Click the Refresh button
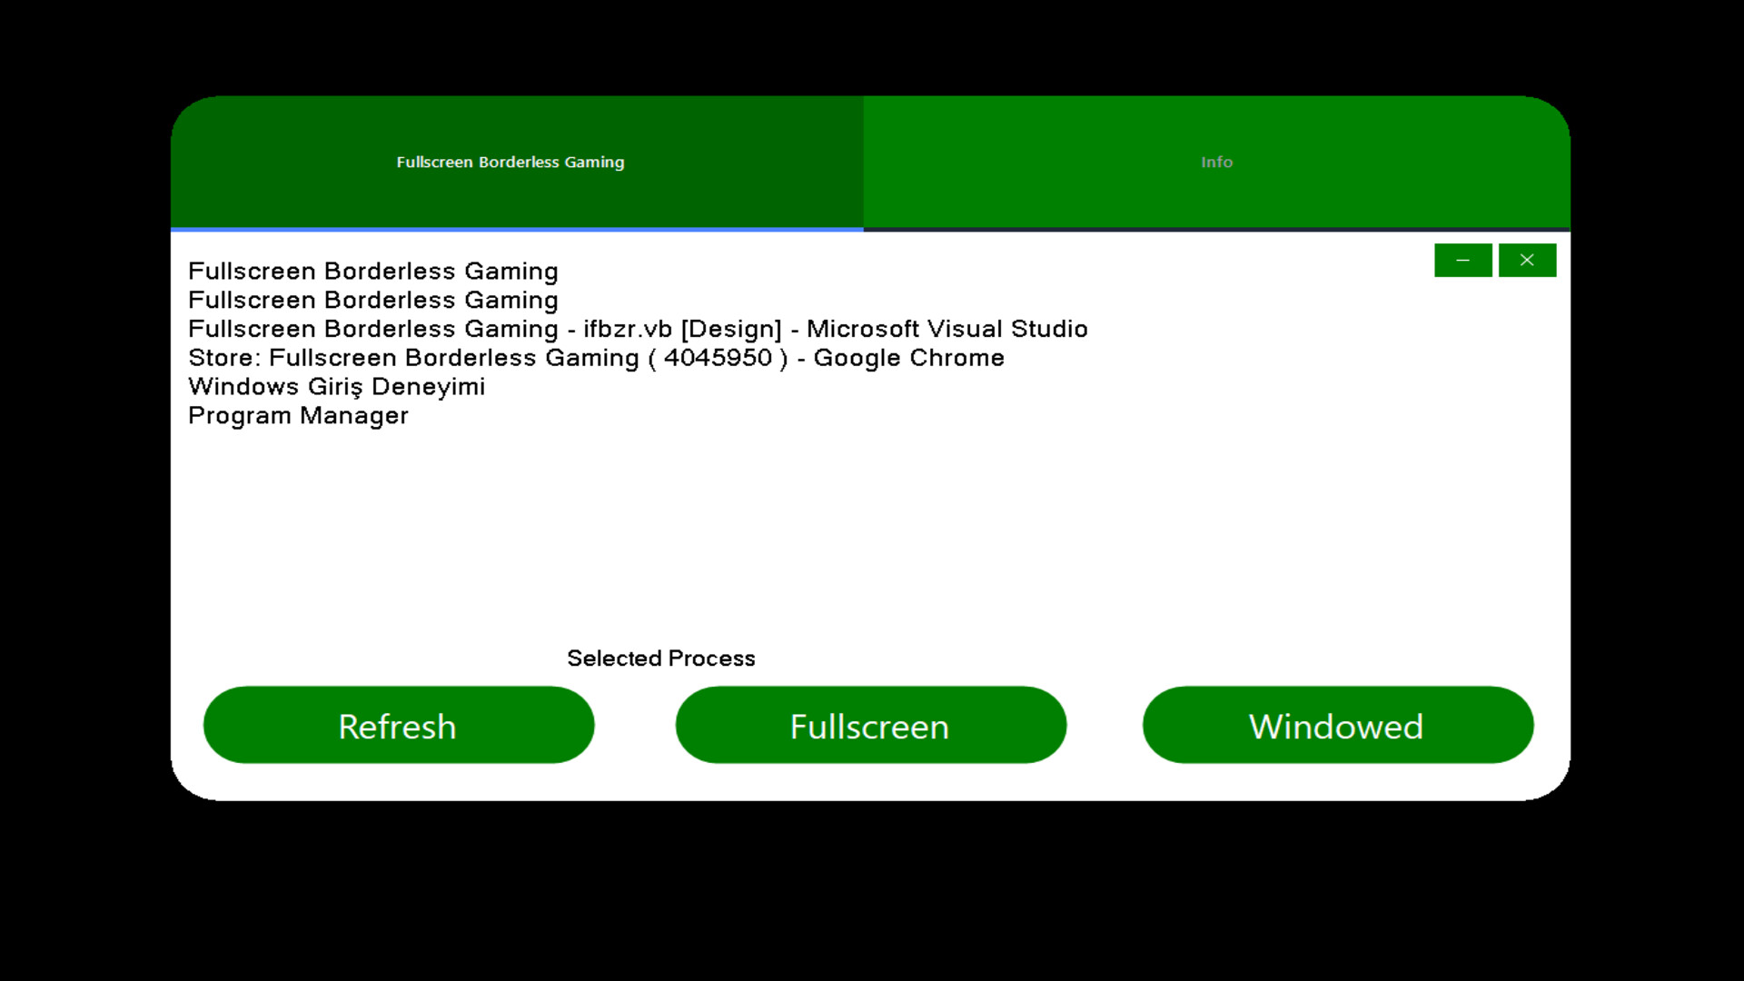Image resolution: width=1744 pixels, height=981 pixels. [398, 725]
